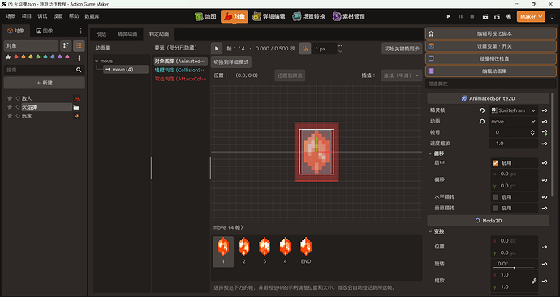Select the END frame thumbnail
560x297 pixels.
pyautogui.click(x=306, y=251)
